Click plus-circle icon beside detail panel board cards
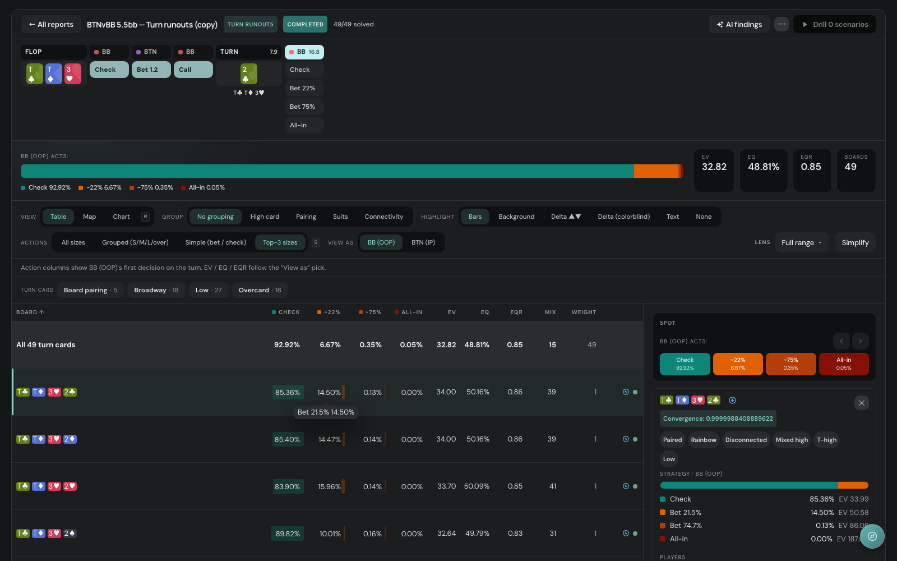897x561 pixels. coord(732,400)
